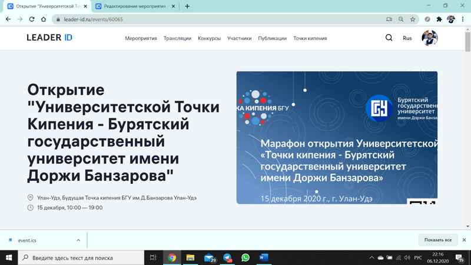Click the event banner image
Screen dimensions: 471x265
pyautogui.click(x=337, y=137)
